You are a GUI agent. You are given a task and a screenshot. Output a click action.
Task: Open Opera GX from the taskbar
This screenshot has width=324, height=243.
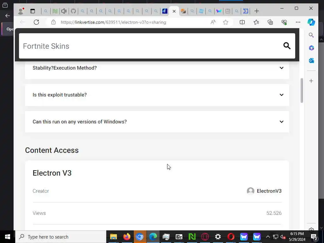(205, 237)
